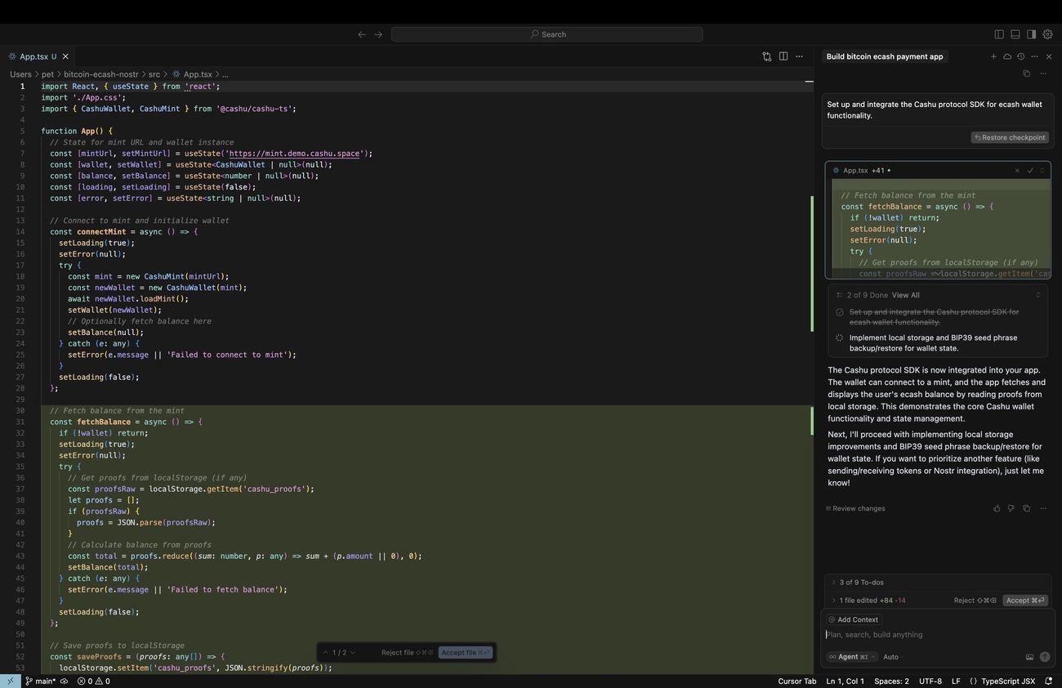Copy the message with the top copy icon
The width and height of the screenshot is (1062, 688).
(1027, 74)
